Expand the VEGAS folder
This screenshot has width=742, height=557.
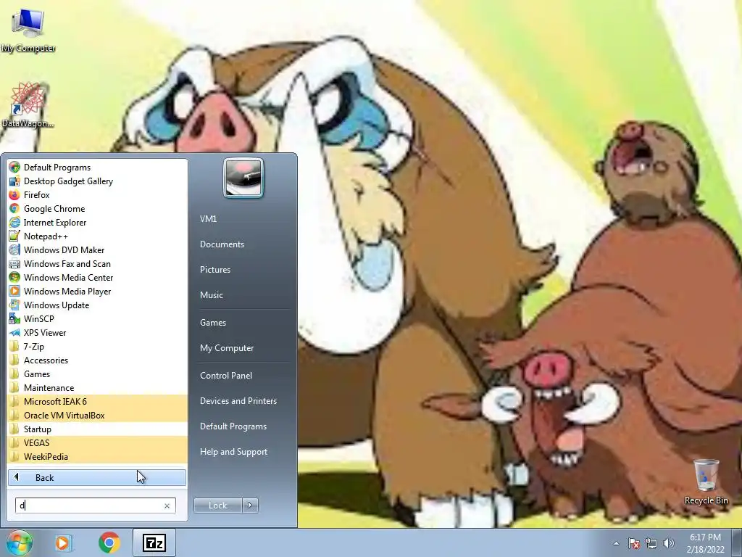[x=97, y=442]
